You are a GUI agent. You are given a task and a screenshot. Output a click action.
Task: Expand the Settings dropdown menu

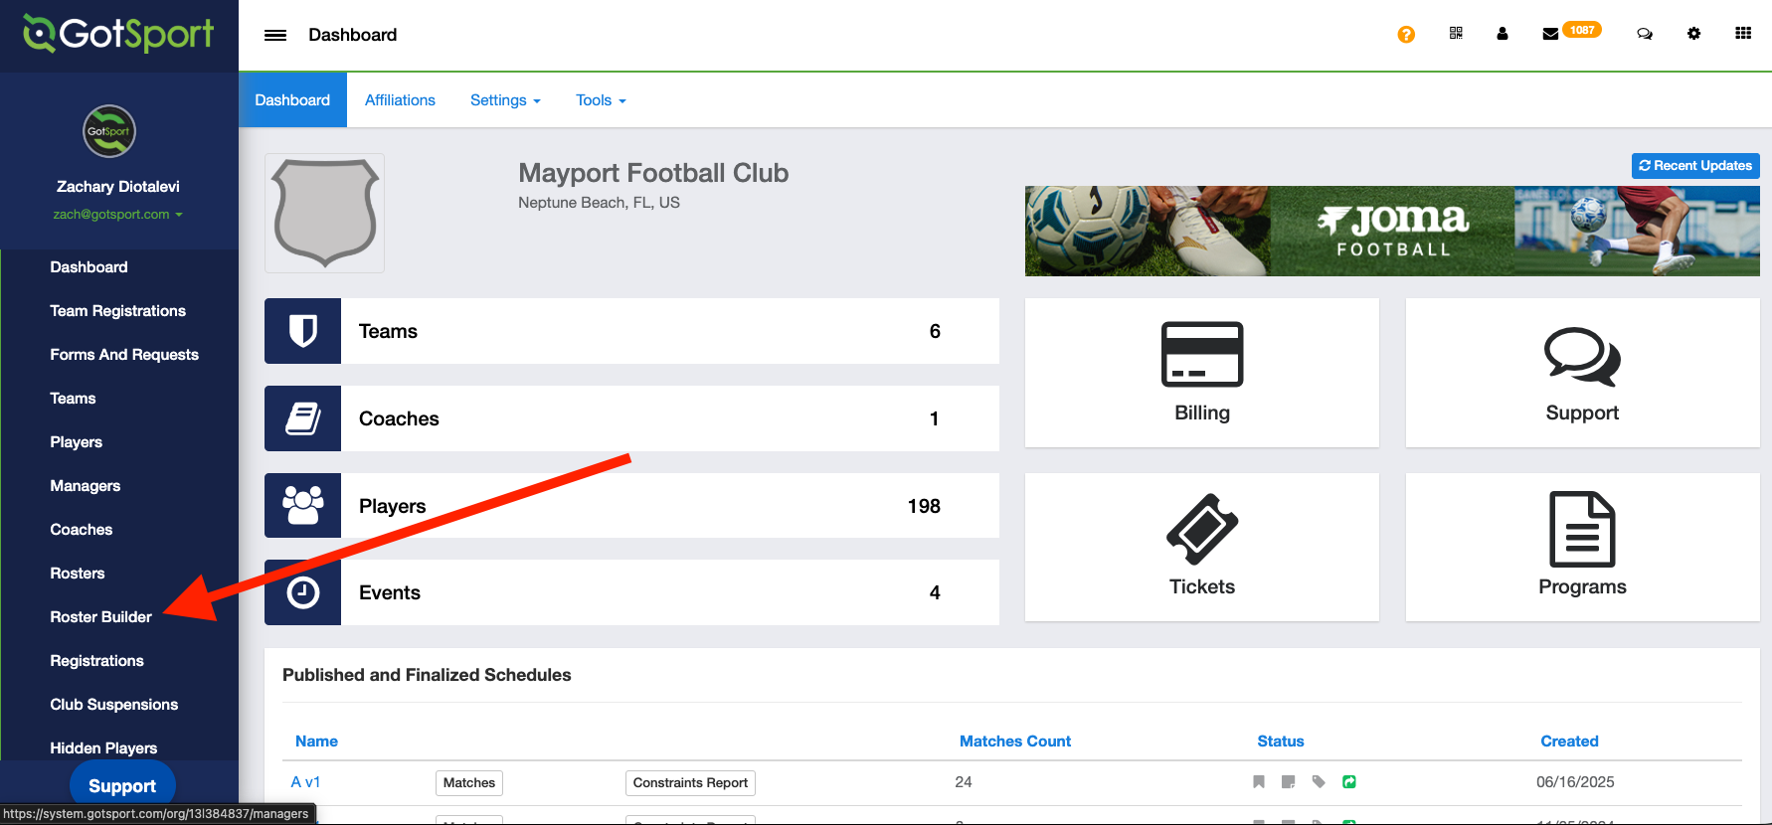[505, 100]
